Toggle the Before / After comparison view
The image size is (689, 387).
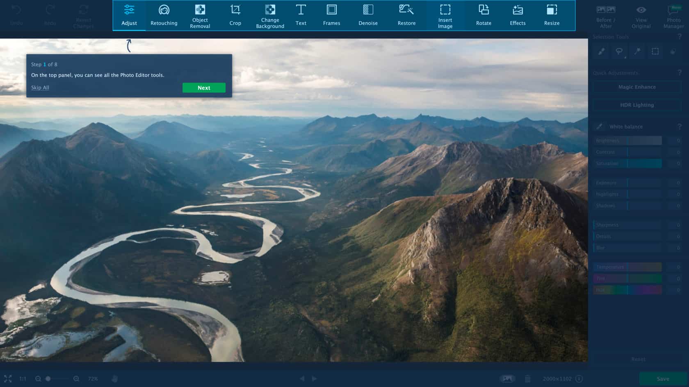[x=606, y=16]
